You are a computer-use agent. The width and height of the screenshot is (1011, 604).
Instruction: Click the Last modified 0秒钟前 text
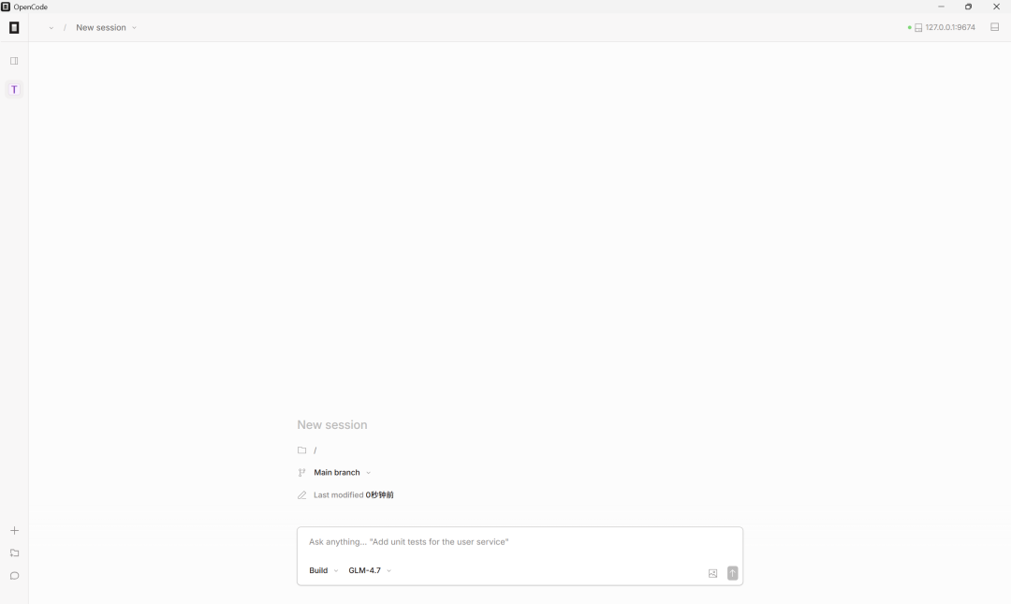353,495
